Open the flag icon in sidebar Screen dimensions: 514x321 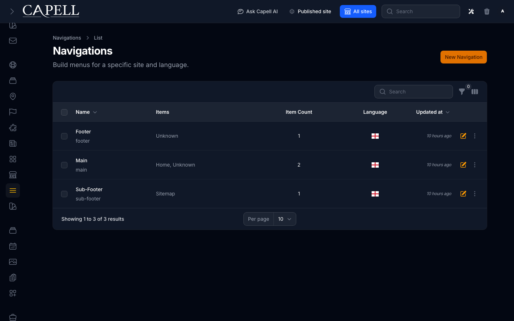coord(13,112)
